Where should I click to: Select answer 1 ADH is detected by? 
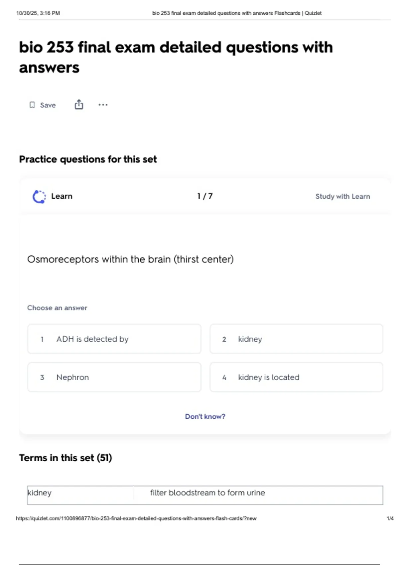pyautogui.click(x=114, y=339)
